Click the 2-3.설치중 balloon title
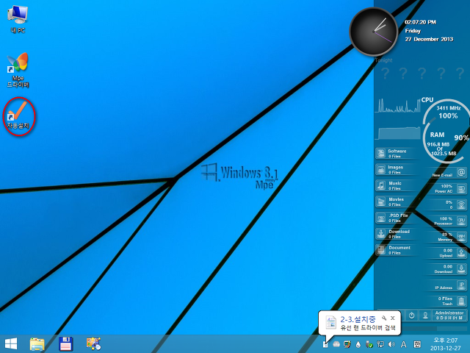 pyautogui.click(x=358, y=319)
